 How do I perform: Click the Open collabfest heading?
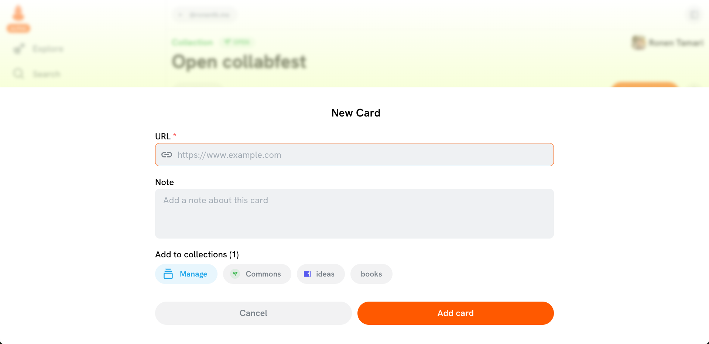[x=239, y=62]
